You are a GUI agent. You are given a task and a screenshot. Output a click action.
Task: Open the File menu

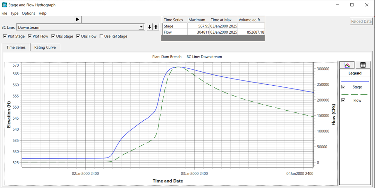(x=4, y=14)
